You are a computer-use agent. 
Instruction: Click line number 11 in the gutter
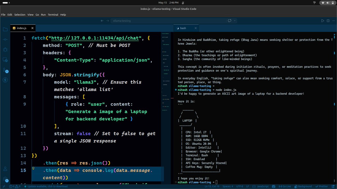(x=23, y=134)
